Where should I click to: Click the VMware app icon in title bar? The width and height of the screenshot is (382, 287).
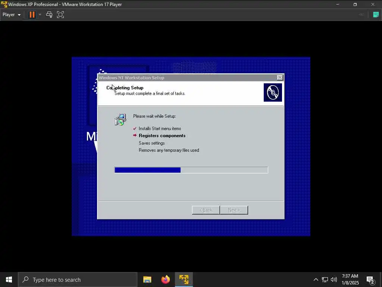pyautogui.click(x=4, y=4)
